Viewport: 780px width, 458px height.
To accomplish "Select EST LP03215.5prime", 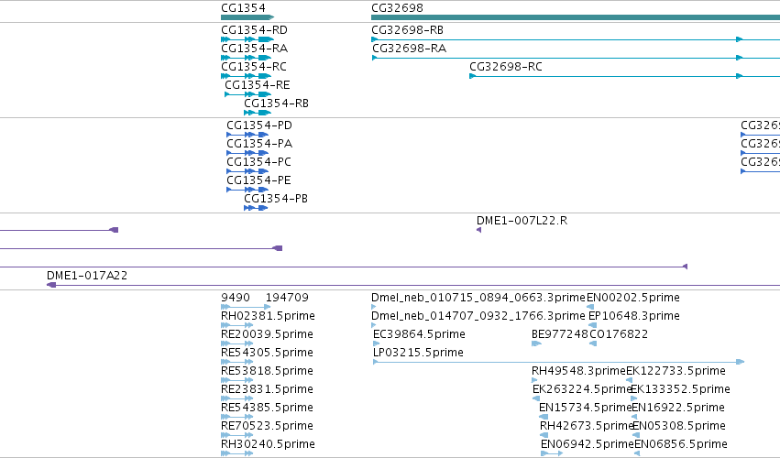I will pos(418,353).
